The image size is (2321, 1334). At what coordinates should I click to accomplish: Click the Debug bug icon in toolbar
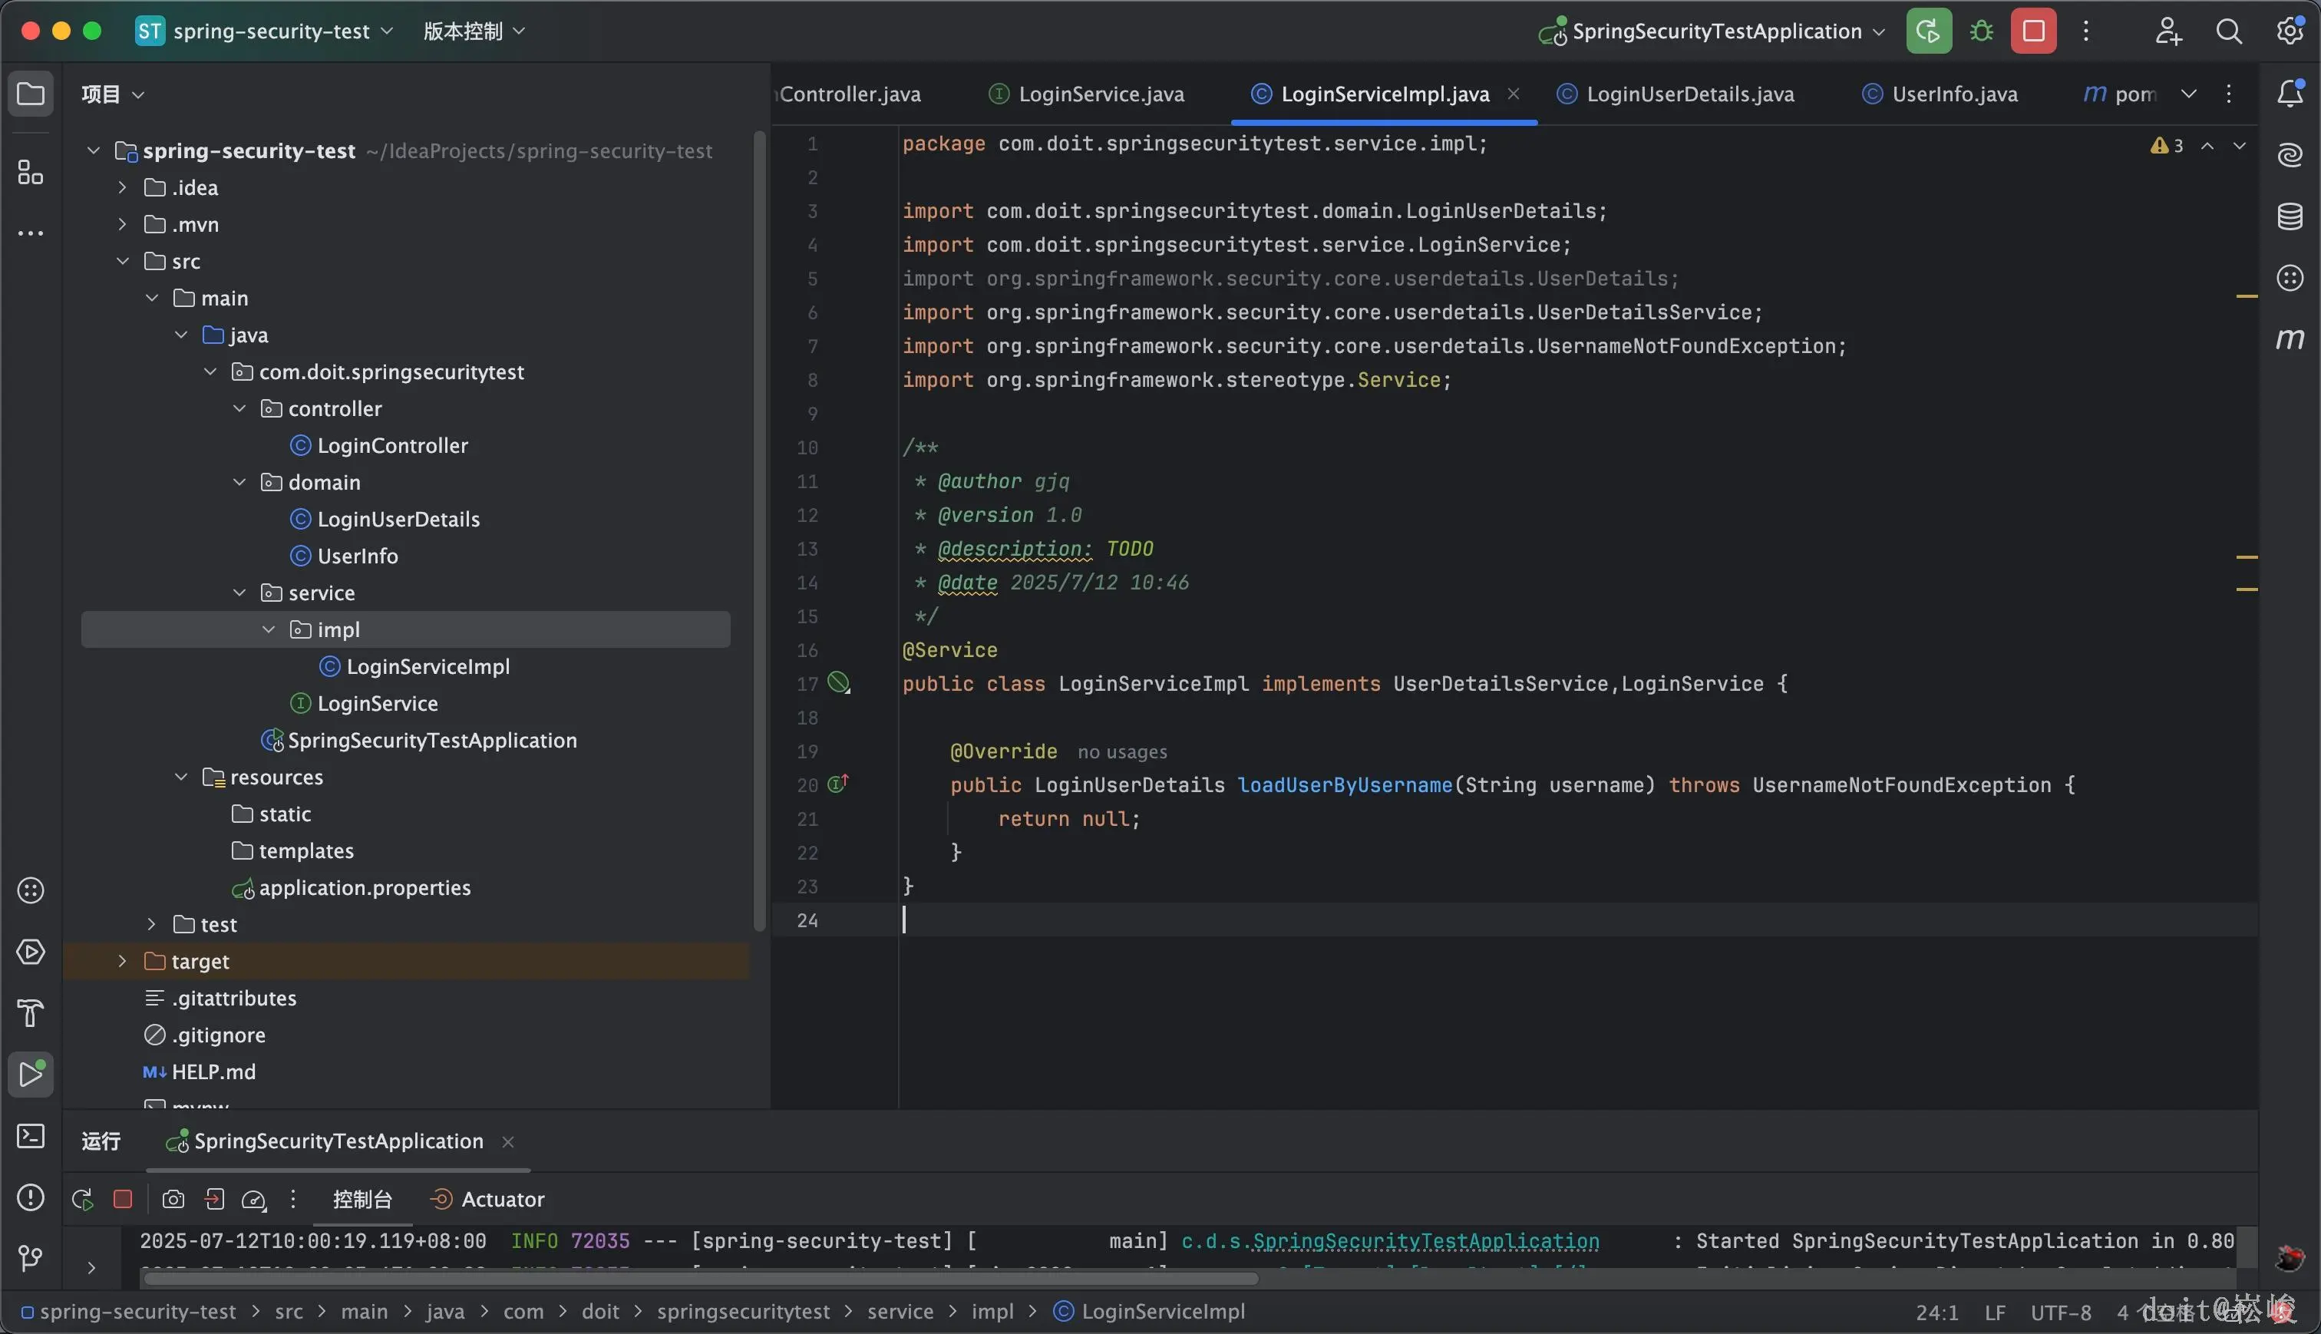click(1981, 31)
